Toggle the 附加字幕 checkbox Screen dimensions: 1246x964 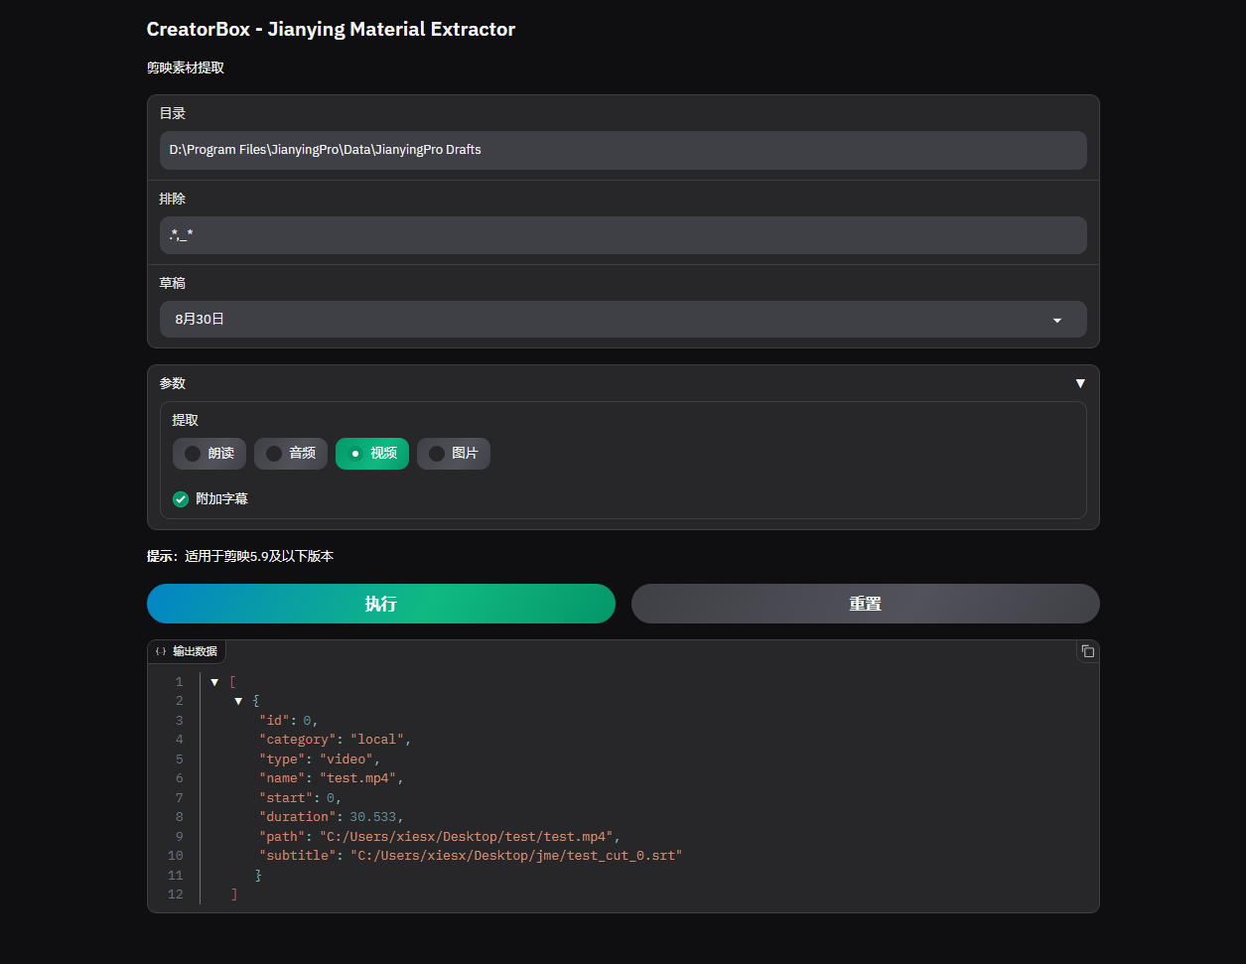[x=181, y=499]
